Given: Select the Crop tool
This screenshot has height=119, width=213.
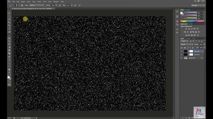Looking at the screenshot, I should pyautogui.click(x=9, y=25).
